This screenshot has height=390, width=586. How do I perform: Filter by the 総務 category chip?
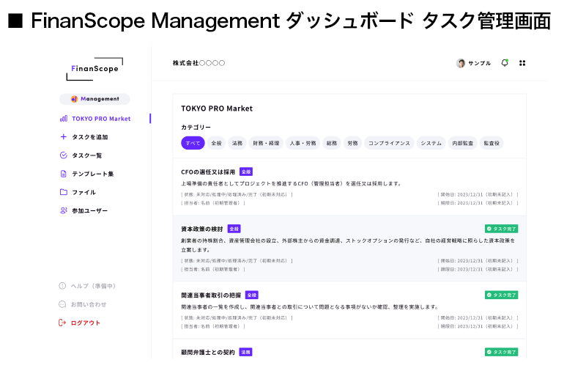point(332,143)
